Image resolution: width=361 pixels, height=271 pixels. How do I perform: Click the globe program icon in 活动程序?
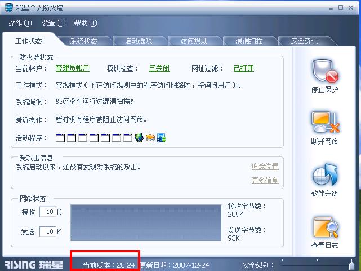[x=139, y=138]
